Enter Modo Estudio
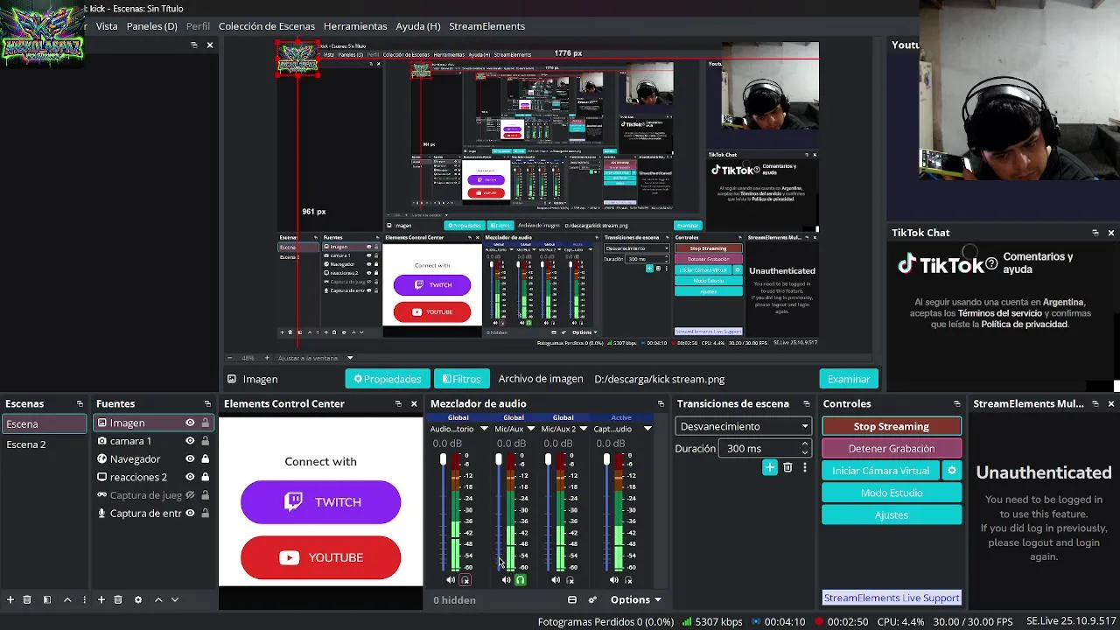The image size is (1120, 630). (892, 493)
